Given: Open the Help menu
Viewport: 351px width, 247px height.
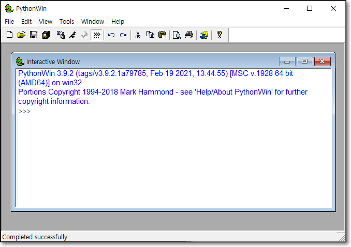Looking at the screenshot, I should pos(118,22).
